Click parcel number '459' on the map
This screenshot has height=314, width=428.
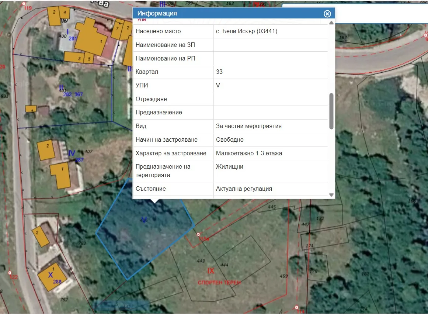click(x=283, y=276)
